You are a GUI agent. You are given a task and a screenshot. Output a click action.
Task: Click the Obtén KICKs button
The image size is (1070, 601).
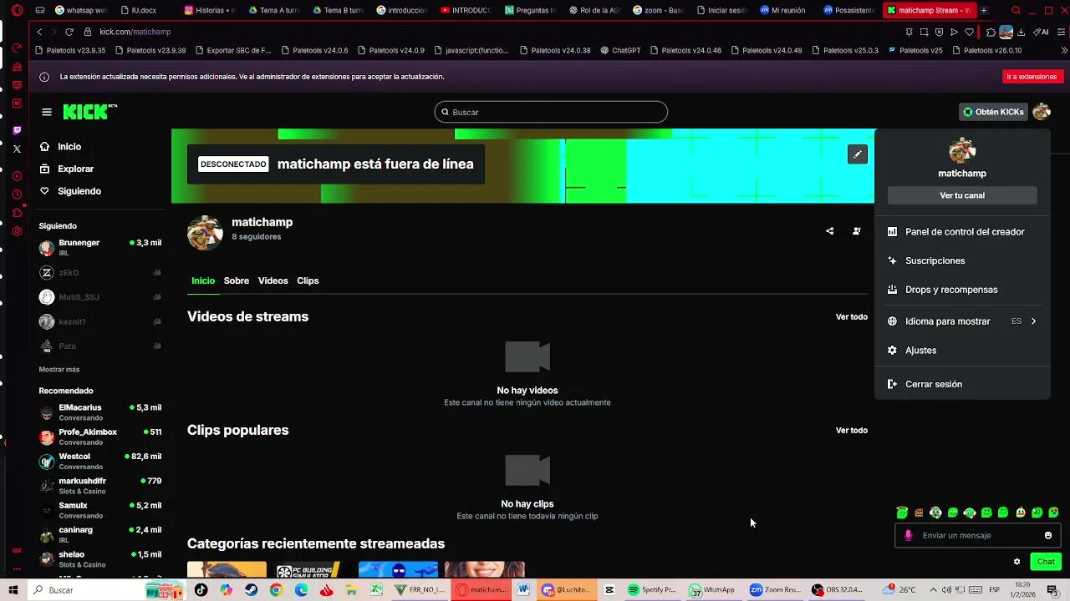(x=993, y=112)
